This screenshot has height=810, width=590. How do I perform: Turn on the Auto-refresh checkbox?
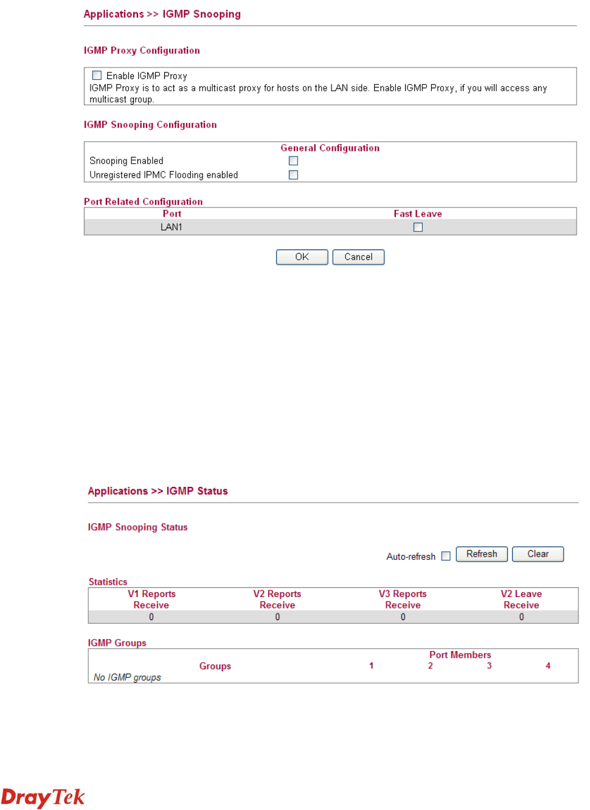click(x=446, y=556)
